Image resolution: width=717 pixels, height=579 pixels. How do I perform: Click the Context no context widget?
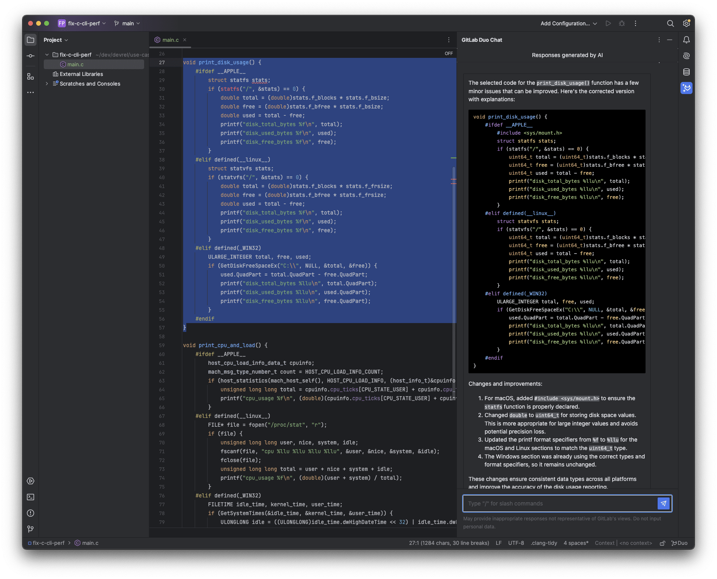click(x=623, y=543)
